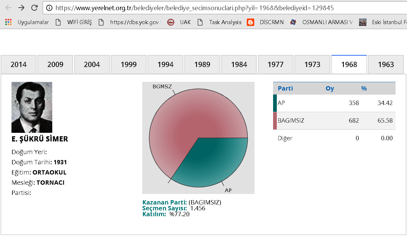Click the browser forward arrow
Screen dimensions: 407x240
click(x=21, y=8)
